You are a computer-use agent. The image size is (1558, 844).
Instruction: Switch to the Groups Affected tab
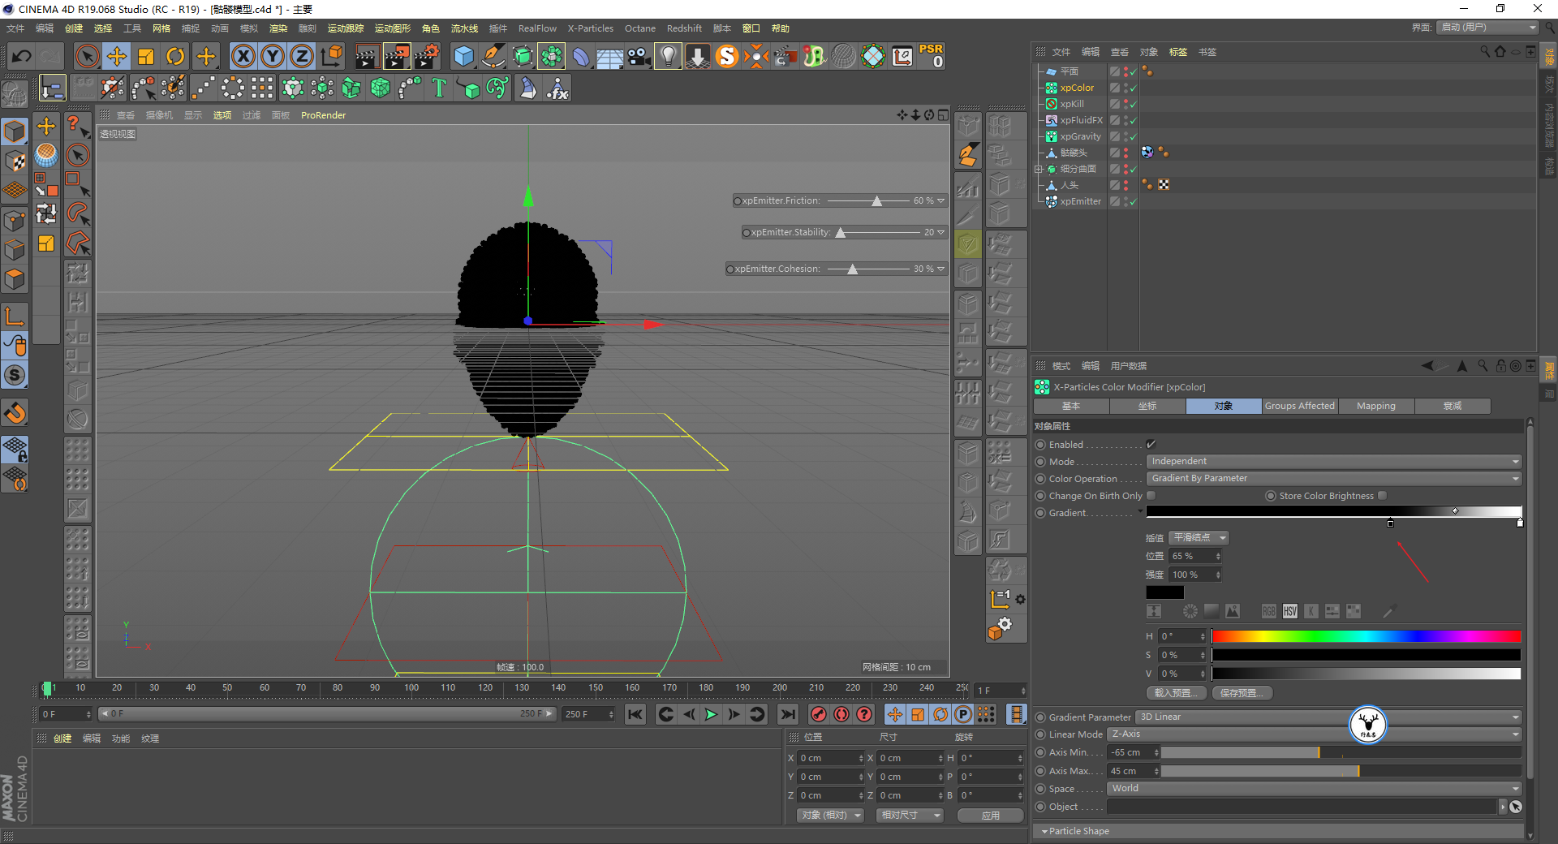click(x=1299, y=406)
